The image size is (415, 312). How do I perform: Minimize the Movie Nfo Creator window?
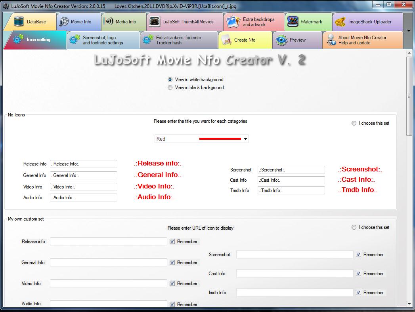click(378, 4)
